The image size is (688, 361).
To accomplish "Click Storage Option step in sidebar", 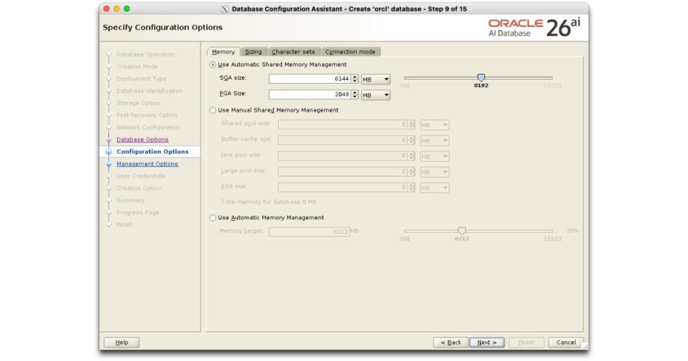I will (x=138, y=103).
